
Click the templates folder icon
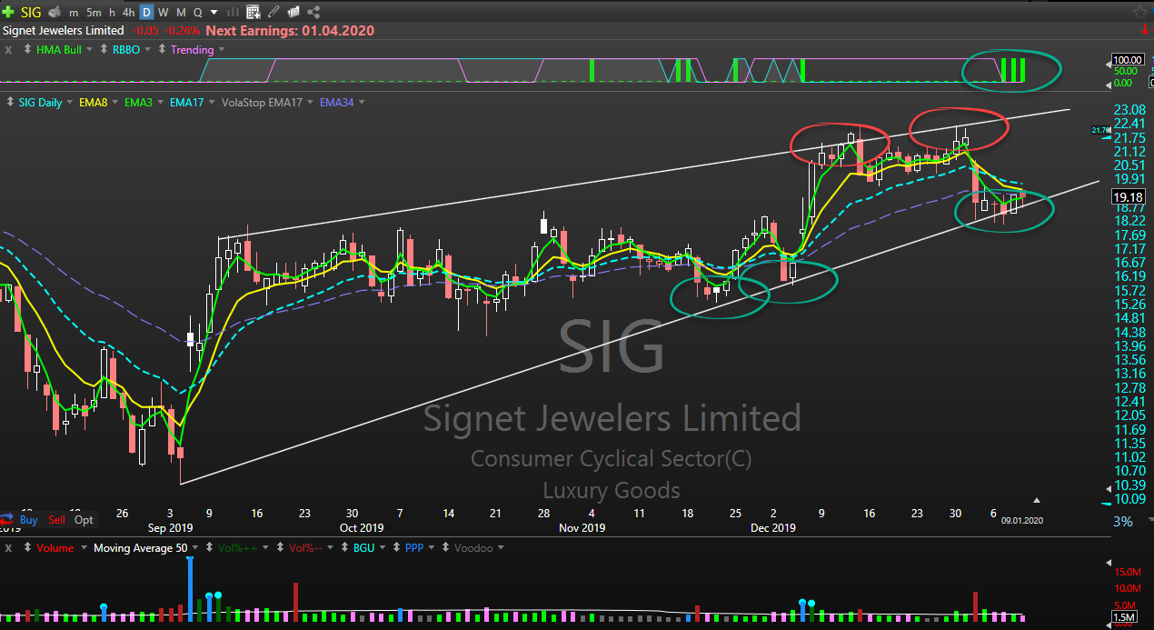tap(293, 12)
